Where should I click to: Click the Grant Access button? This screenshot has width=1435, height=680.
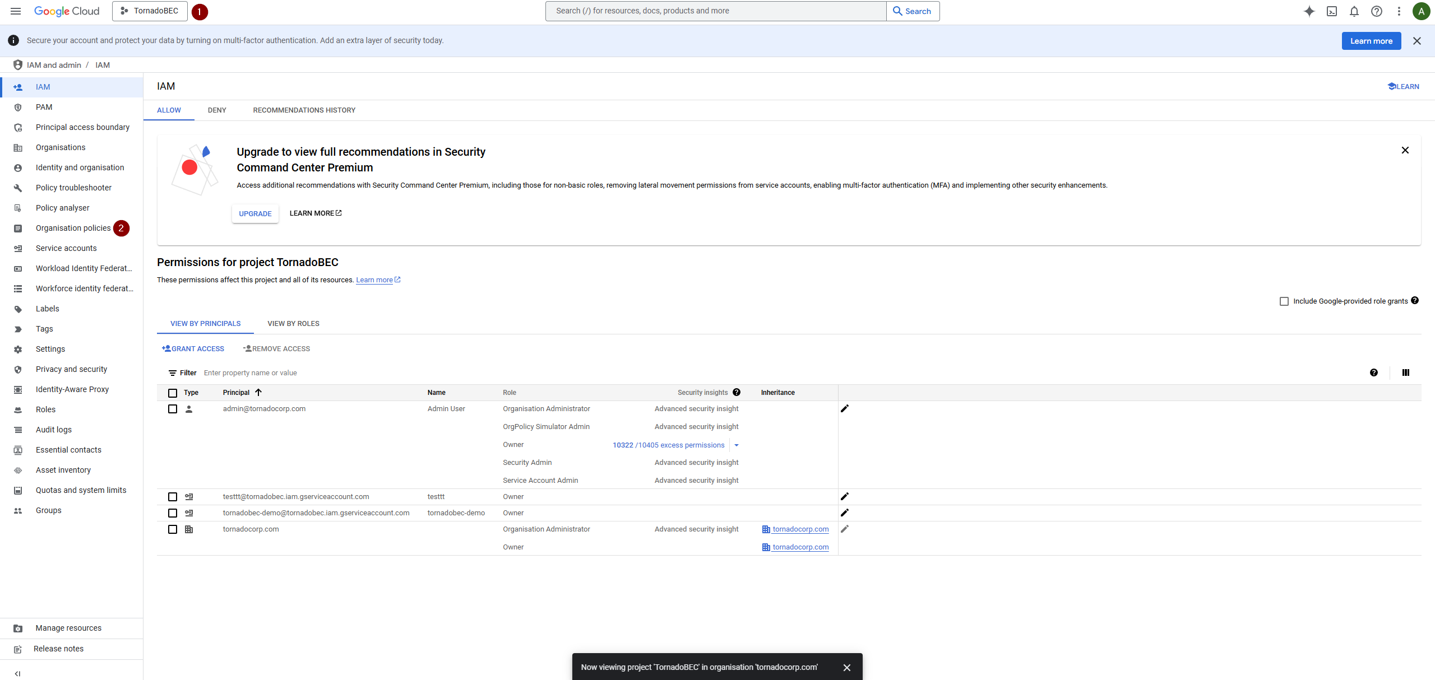click(x=193, y=348)
